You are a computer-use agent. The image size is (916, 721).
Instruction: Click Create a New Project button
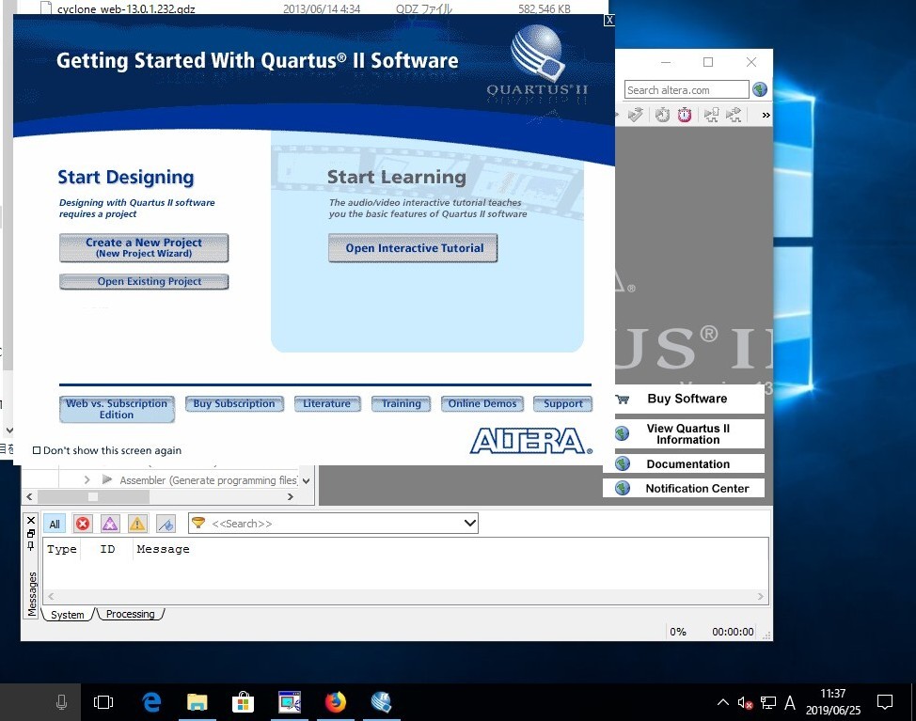(x=144, y=247)
